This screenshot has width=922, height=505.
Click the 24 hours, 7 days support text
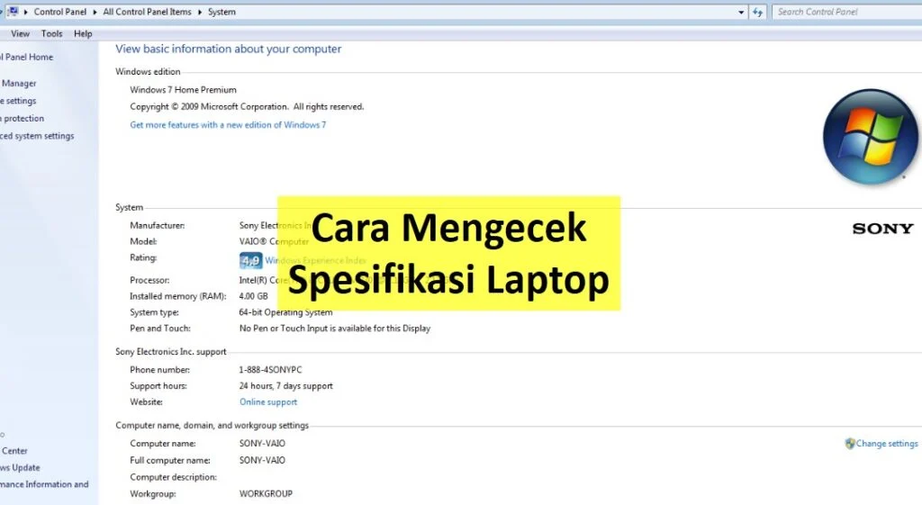(285, 386)
